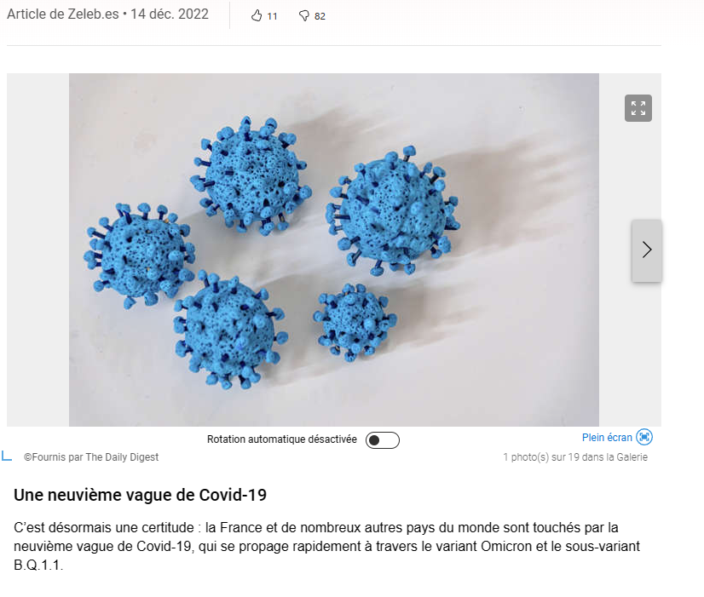The width and height of the screenshot is (704, 597).
Task: Click the Plein écran circular icon
Action: pyautogui.click(x=644, y=437)
